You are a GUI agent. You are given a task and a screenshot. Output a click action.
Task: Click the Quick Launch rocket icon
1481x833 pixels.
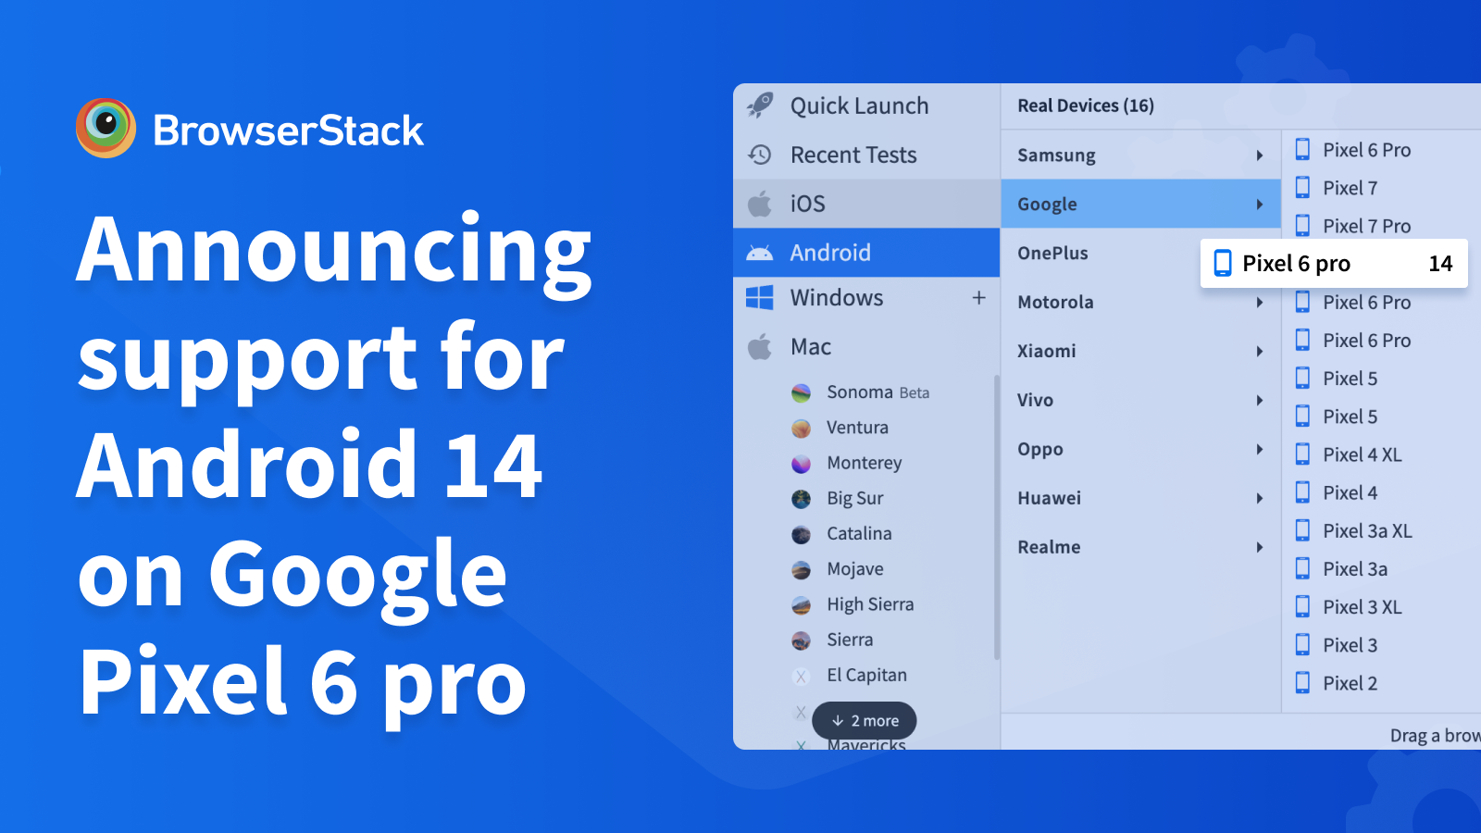pyautogui.click(x=760, y=106)
